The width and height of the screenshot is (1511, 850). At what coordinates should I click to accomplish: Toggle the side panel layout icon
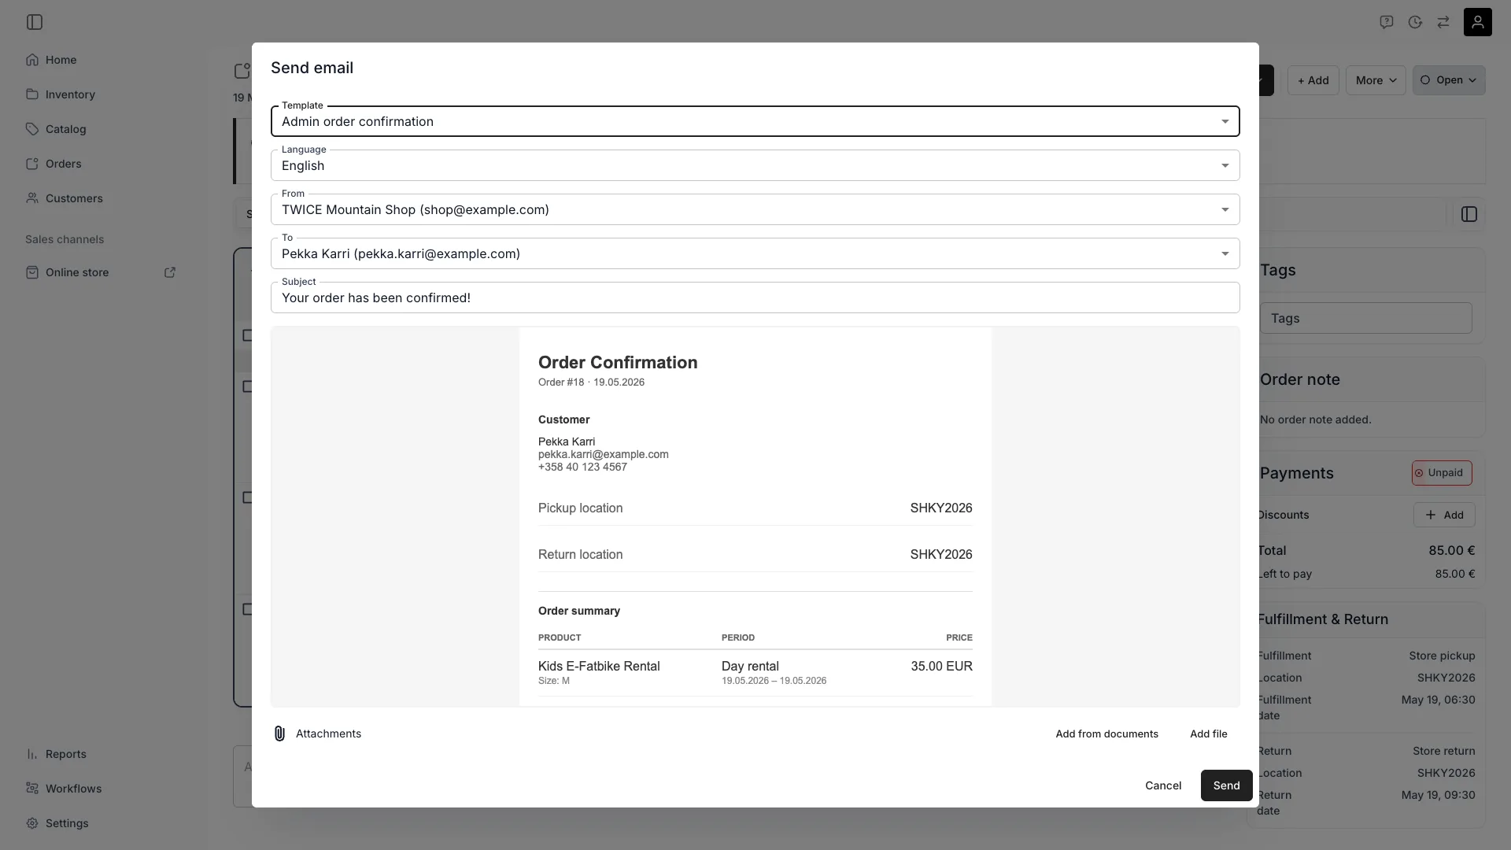1469,214
